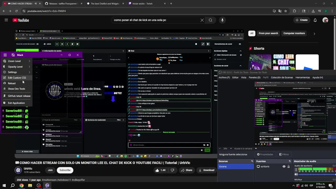336x189 pixels.
Task: Zoom in the OBS preview with plus
Action: point(231,149)
